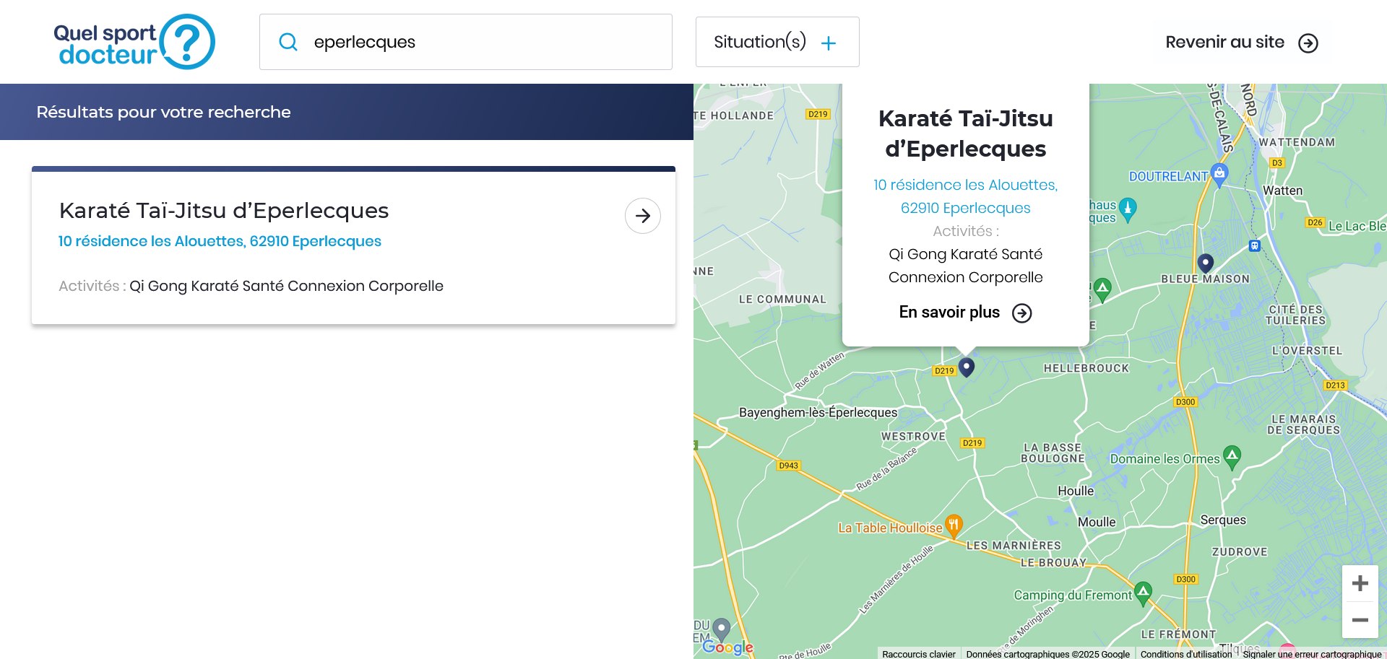Image resolution: width=1387 pixels, height=659 pixels.
Task: Click Revenir au site link
Action: (1224, 42)
